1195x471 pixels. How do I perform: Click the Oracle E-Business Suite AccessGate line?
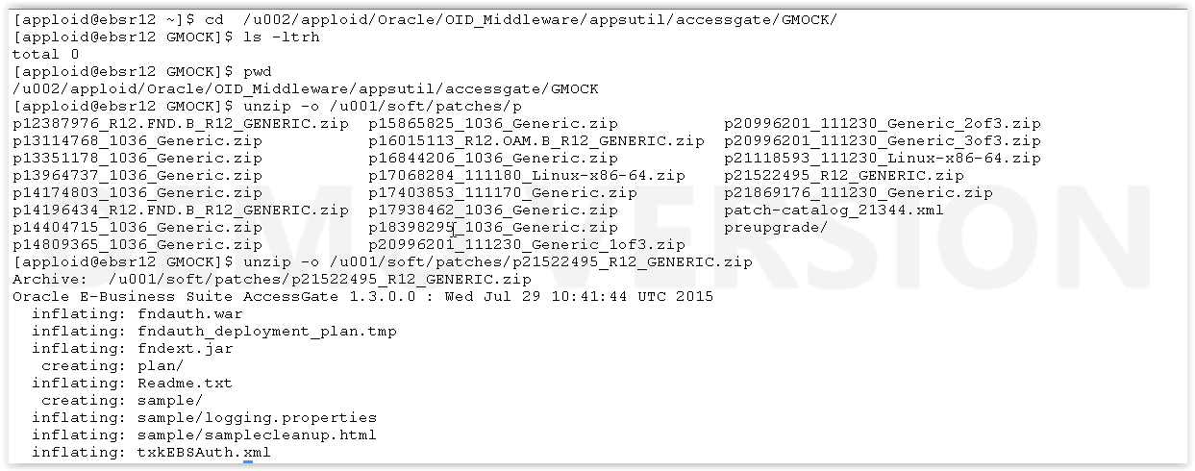[363, 297]
